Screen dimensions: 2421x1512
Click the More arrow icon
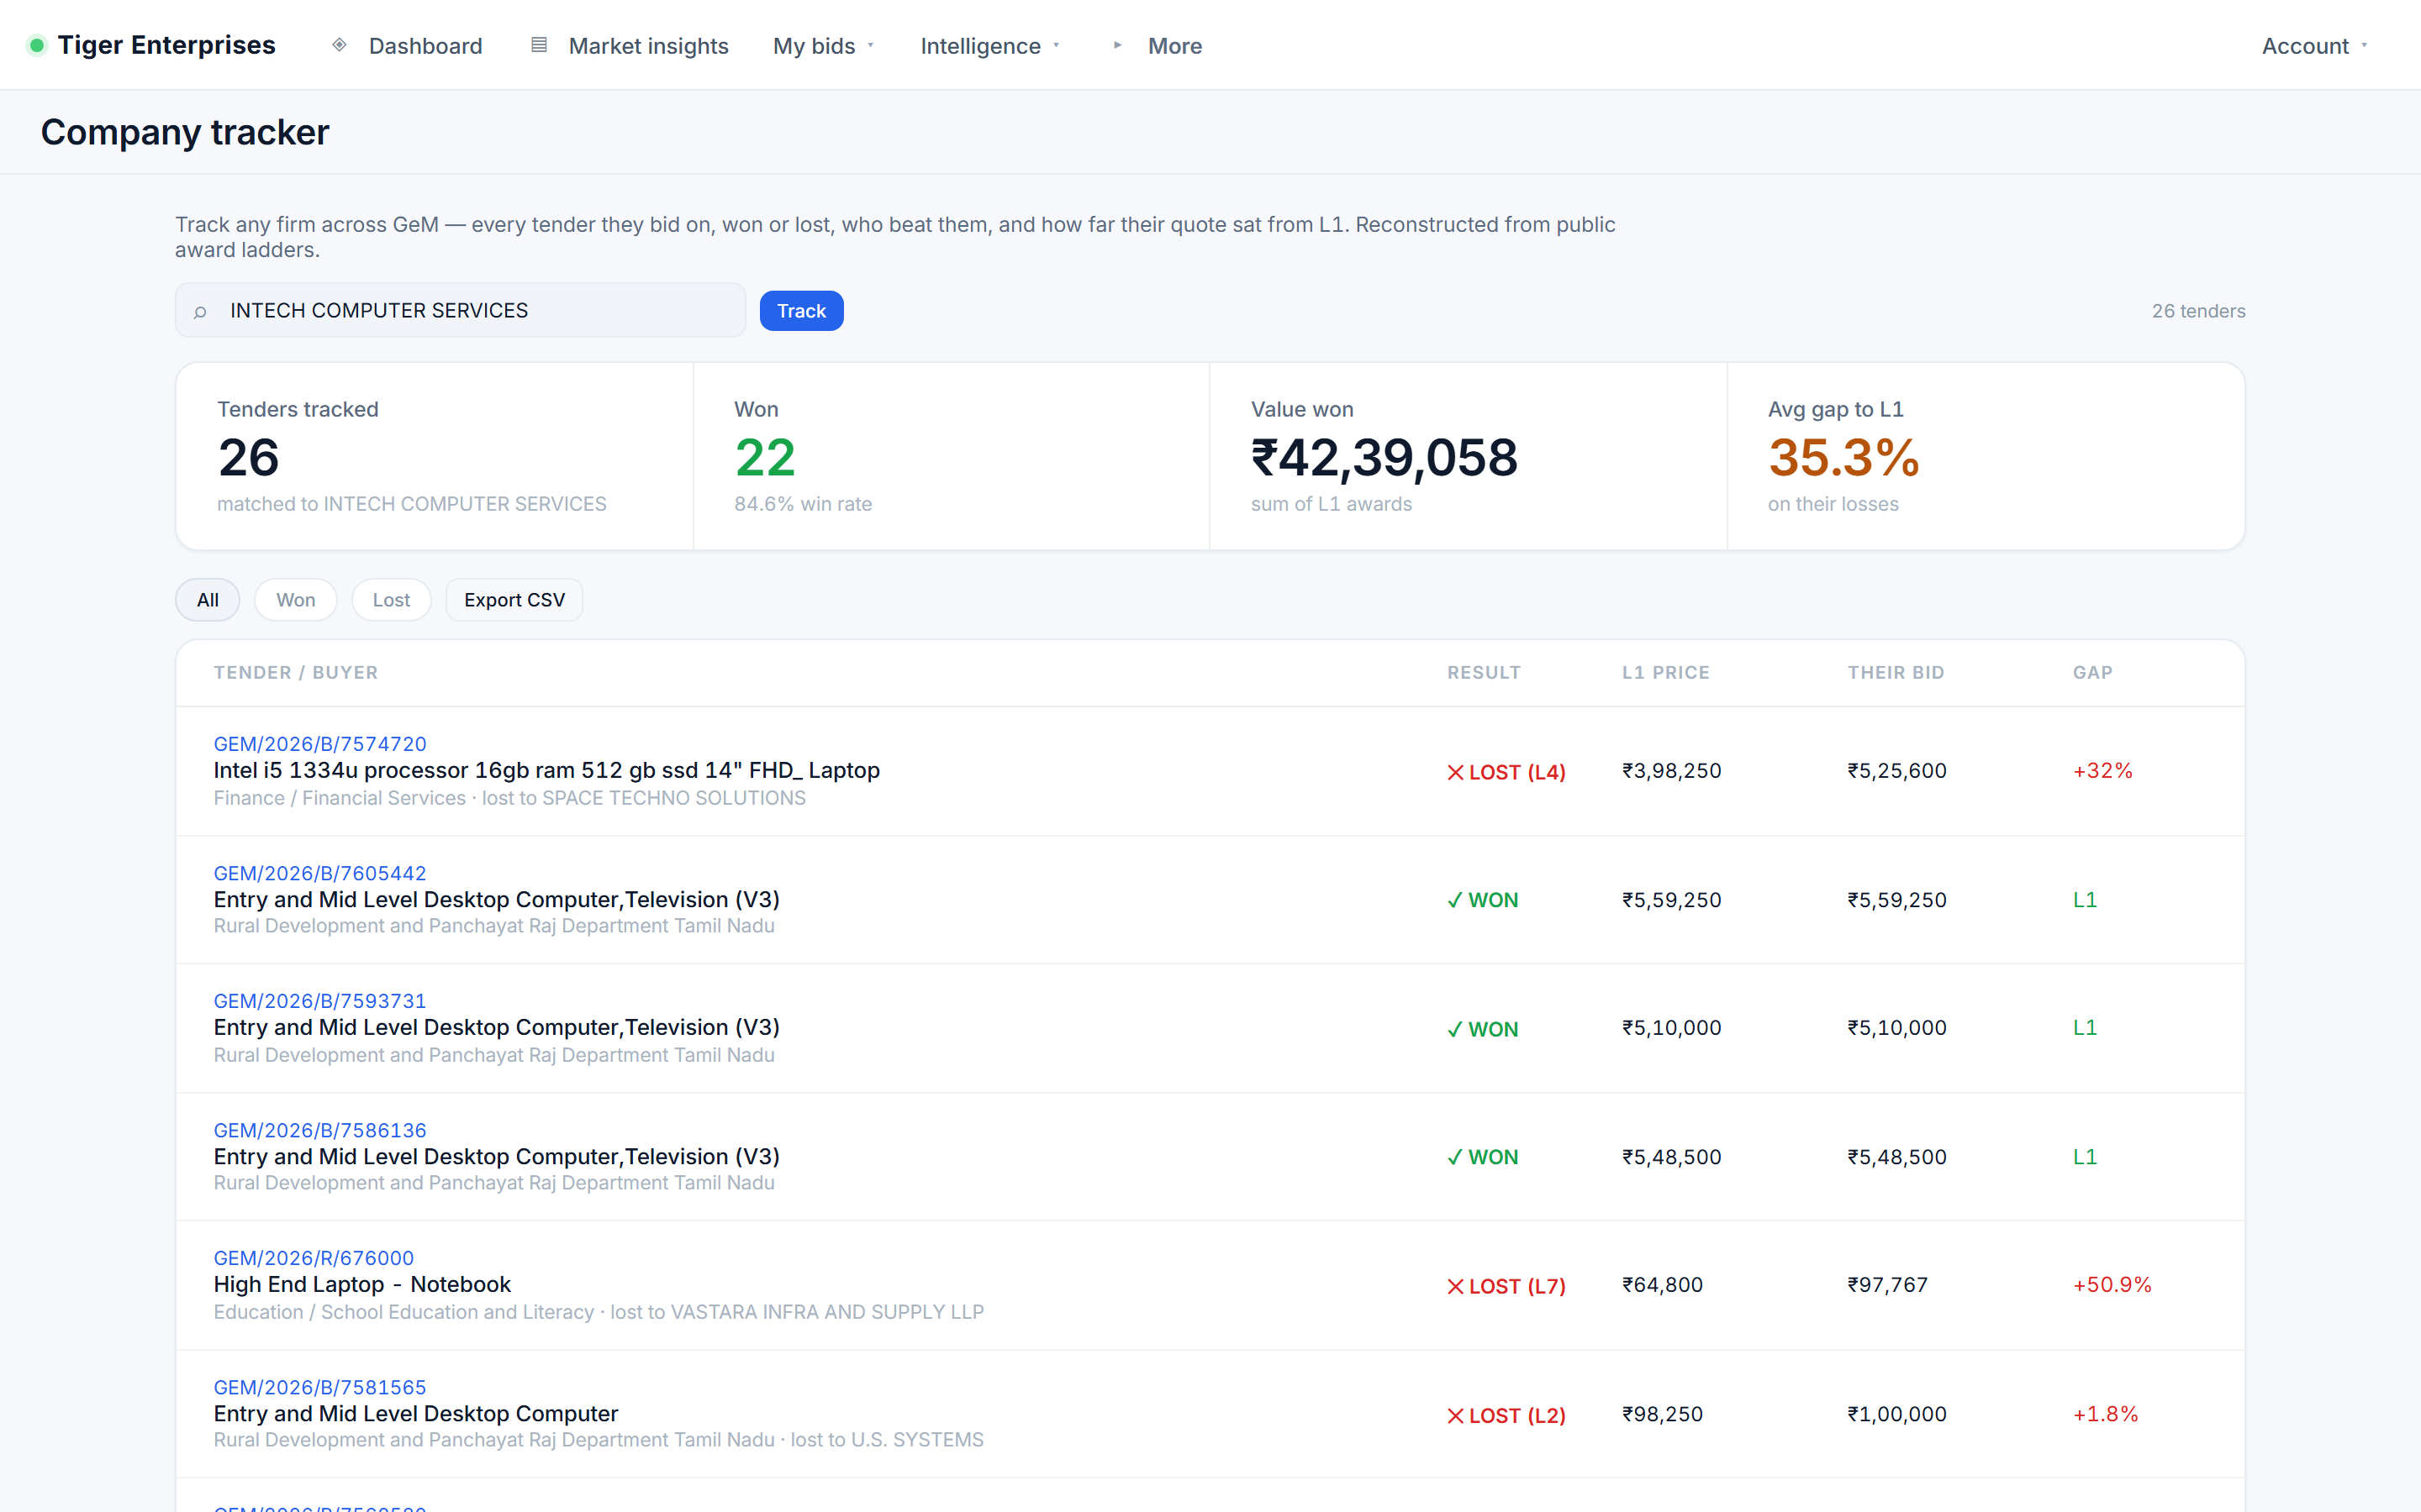pyautogui.click(x=1117, y=45)
